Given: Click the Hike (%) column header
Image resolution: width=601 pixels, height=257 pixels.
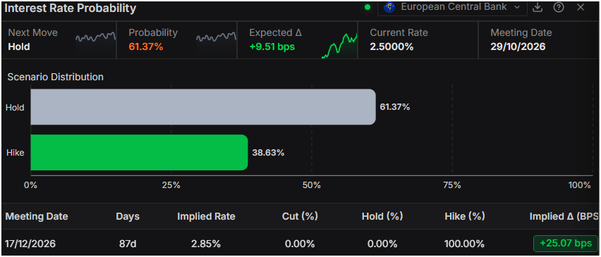Looking at the screenshot, I should point(465,216).
